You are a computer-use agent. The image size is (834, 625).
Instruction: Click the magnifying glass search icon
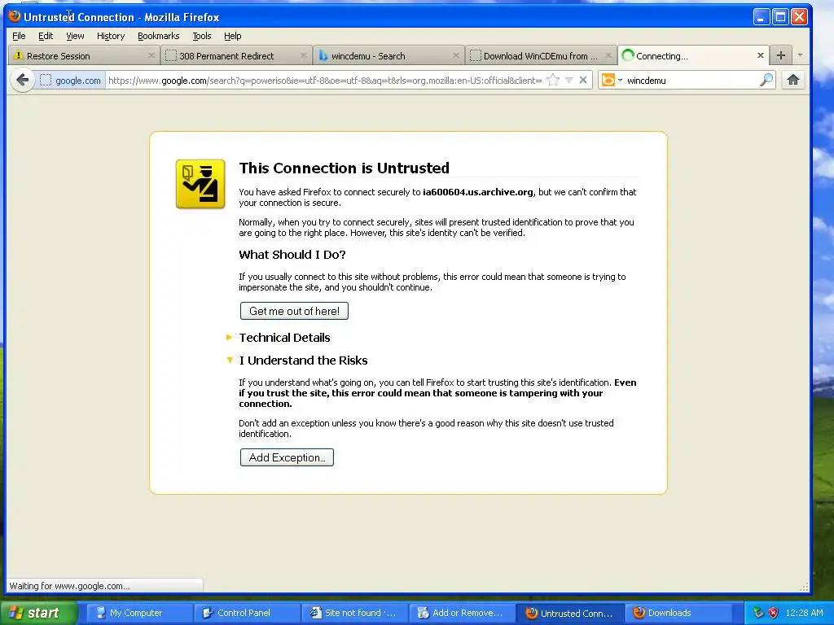(766, 81)
